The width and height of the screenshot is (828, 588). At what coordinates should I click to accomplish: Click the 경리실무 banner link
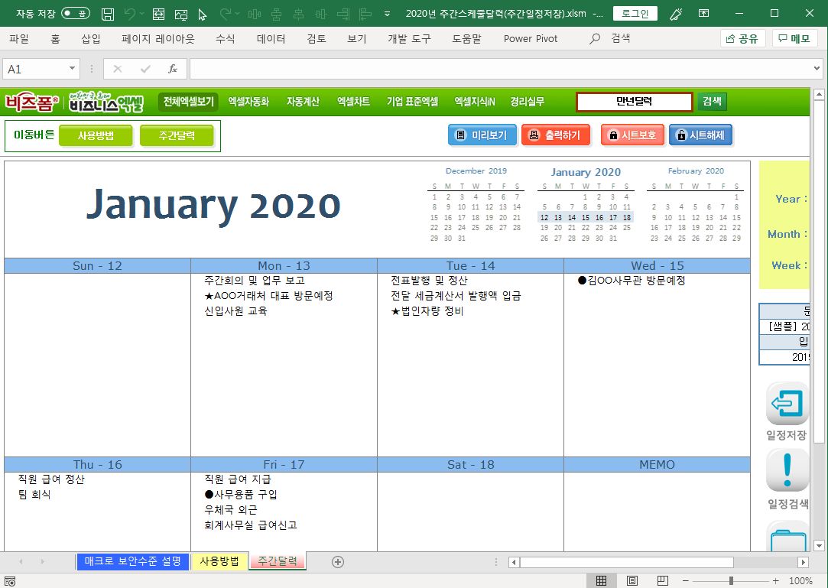point(527,102)
